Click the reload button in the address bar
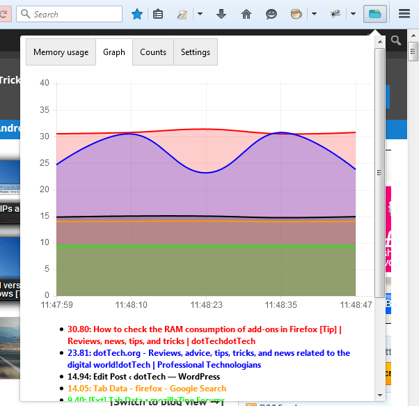419x406 pixels. pyautogui.click(x=5, y=14)
